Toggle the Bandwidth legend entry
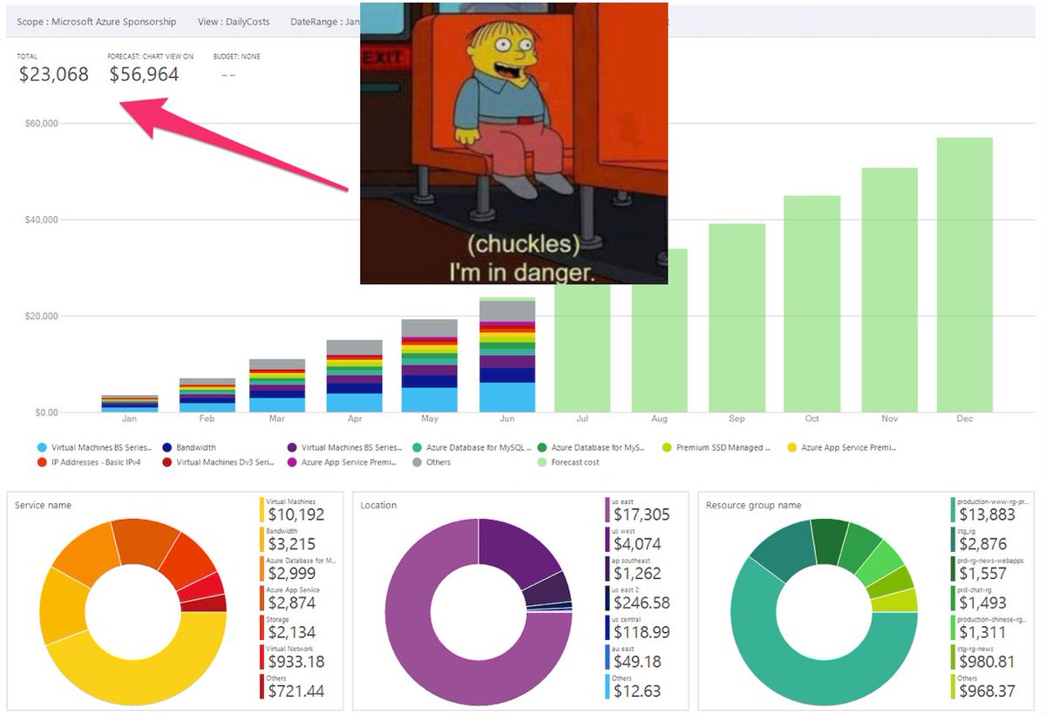 click(x=189, y=447)
